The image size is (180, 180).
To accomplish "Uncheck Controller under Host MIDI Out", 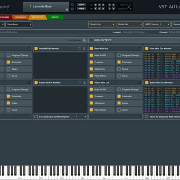I will [x=119, y=62].
